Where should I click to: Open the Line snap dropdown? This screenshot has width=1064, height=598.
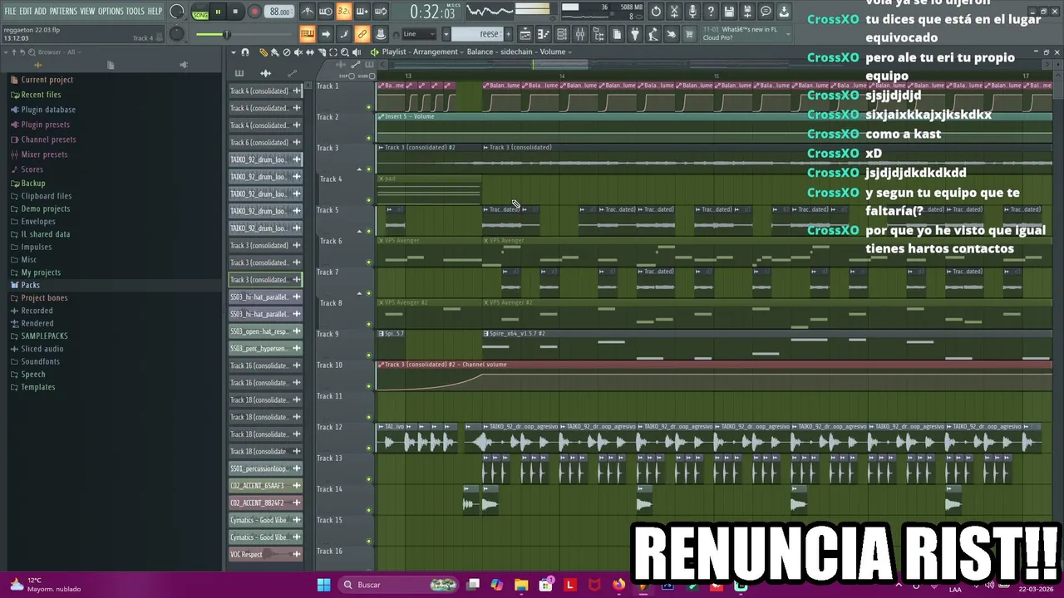(420, 34)
